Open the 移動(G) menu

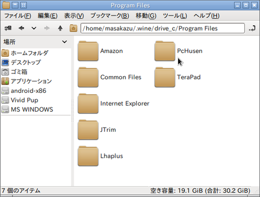pos(146,16)
